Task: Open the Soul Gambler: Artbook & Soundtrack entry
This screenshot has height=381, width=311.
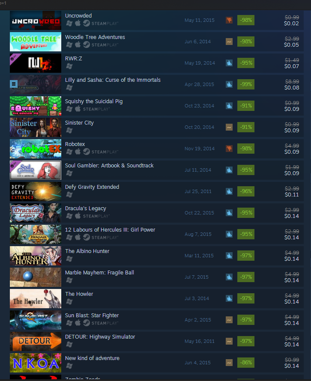Action: coord(109,166)
